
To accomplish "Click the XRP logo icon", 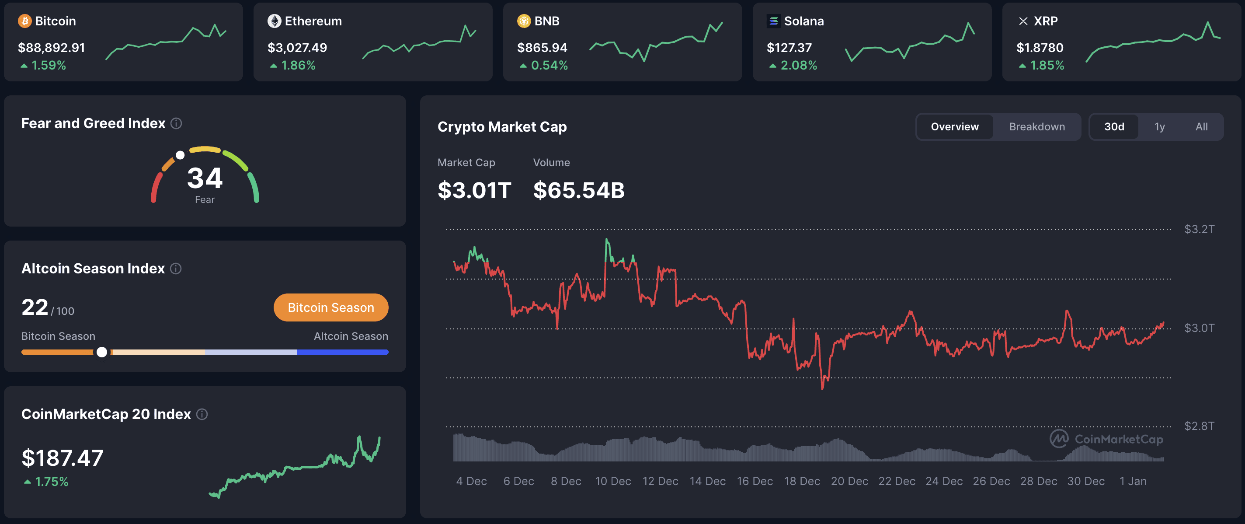I will coord(1023,21).
